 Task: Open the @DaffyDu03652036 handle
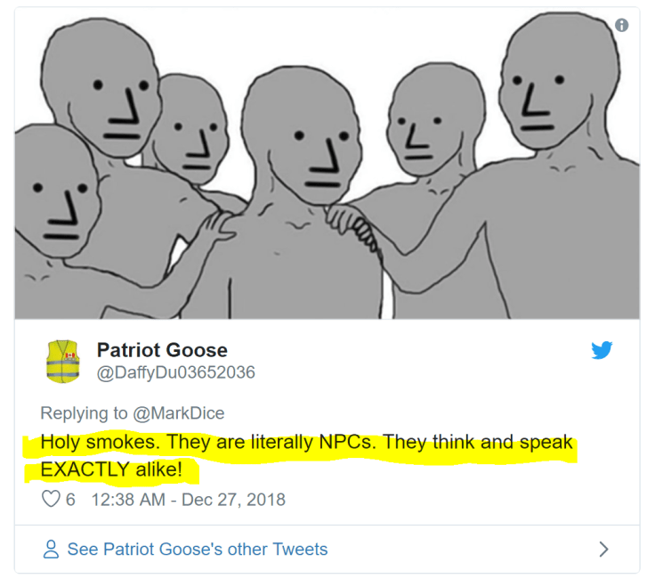point(176,372)
